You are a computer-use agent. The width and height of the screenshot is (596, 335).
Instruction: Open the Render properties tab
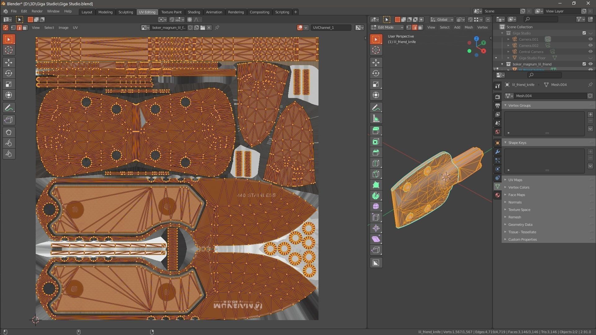click(x=498, y=97)
